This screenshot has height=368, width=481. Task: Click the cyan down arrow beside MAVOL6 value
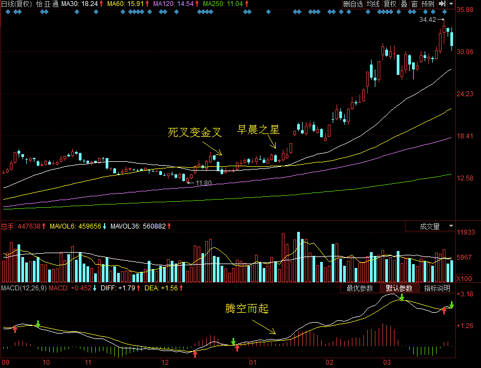pyautogui.click(x=104, y=226)
